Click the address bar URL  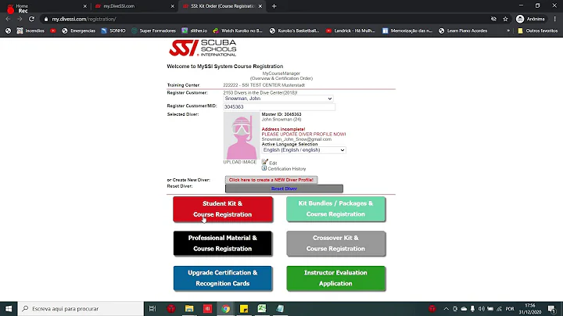pos(84,19)
